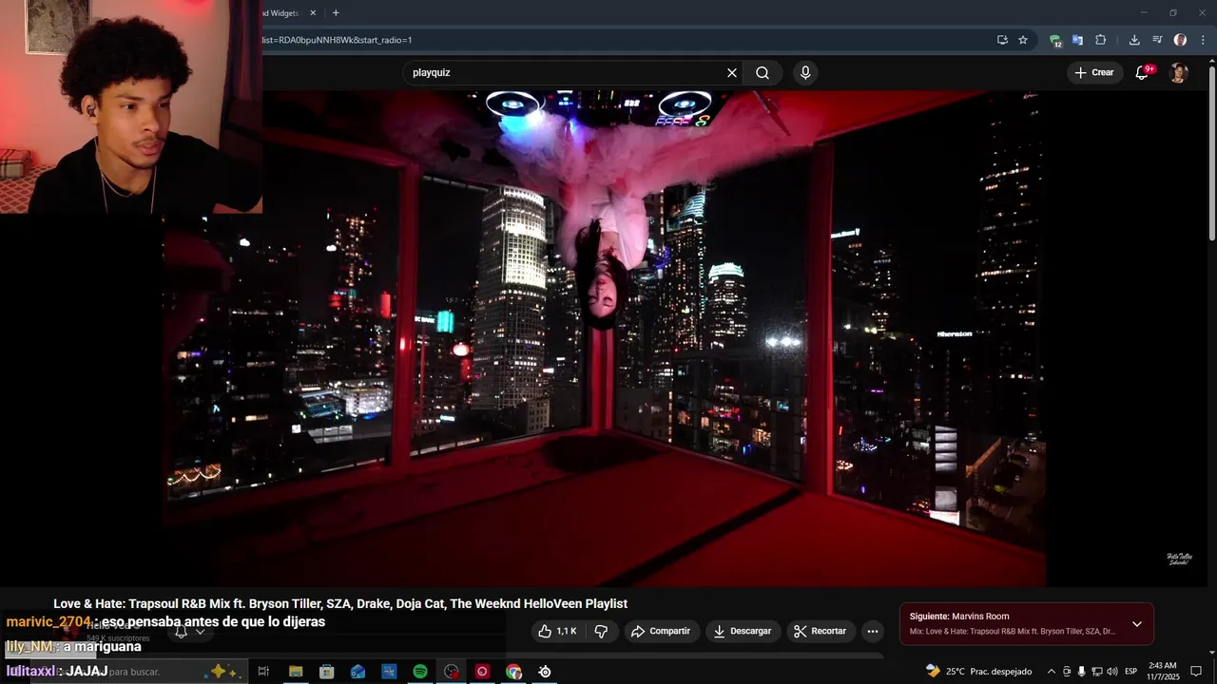Click the tray microphone icon

point(1082,672)
